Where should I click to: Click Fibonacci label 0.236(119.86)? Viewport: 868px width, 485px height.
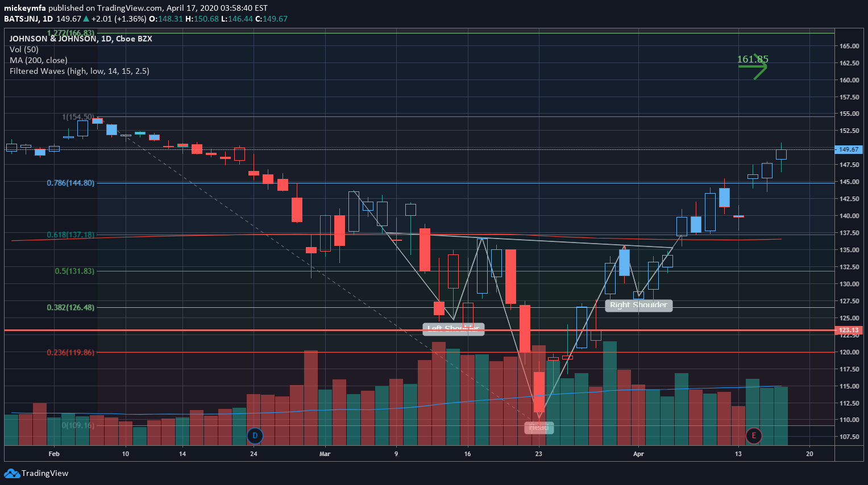pyautogui.click(x=70, y=352)
